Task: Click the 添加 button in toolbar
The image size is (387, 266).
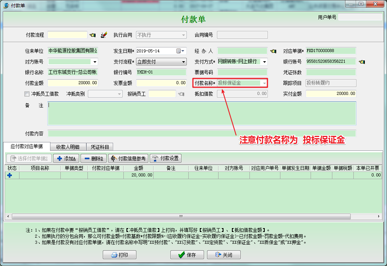Action: click(x=67, y=158)
